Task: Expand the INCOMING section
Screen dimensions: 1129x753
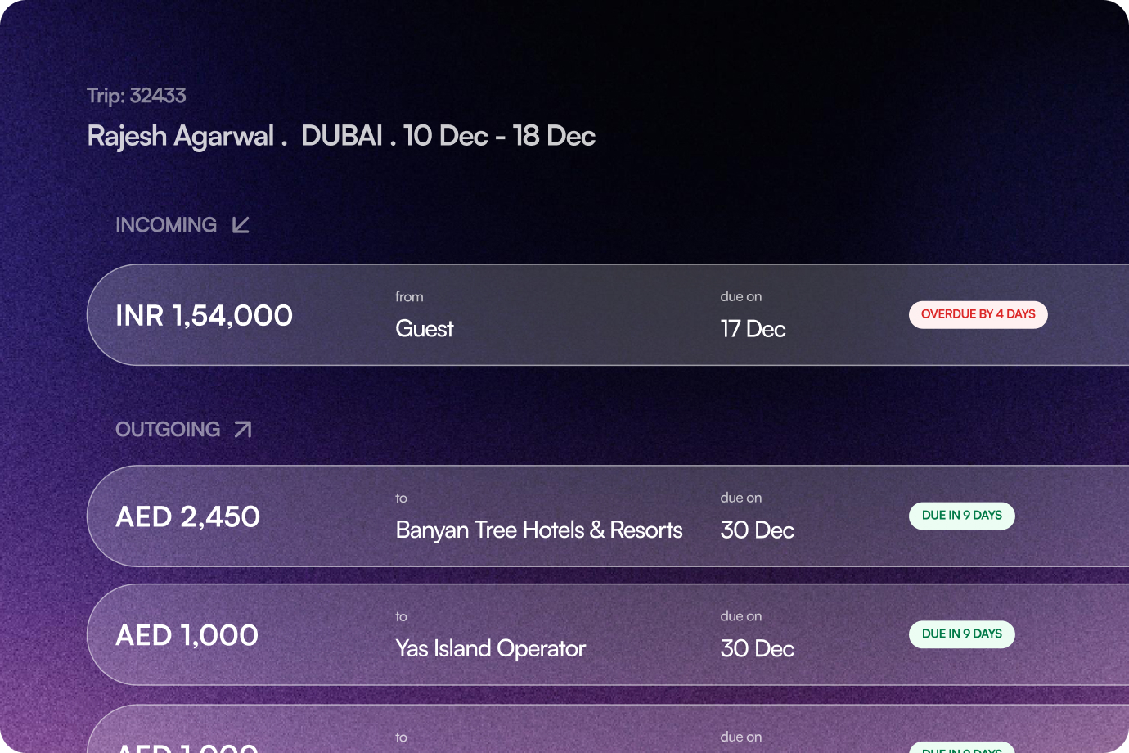Action: tap(166, 224)
